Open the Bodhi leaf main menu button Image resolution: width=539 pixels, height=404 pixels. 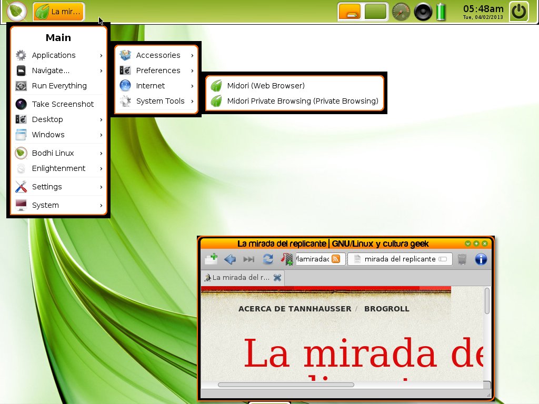(16, 12)
